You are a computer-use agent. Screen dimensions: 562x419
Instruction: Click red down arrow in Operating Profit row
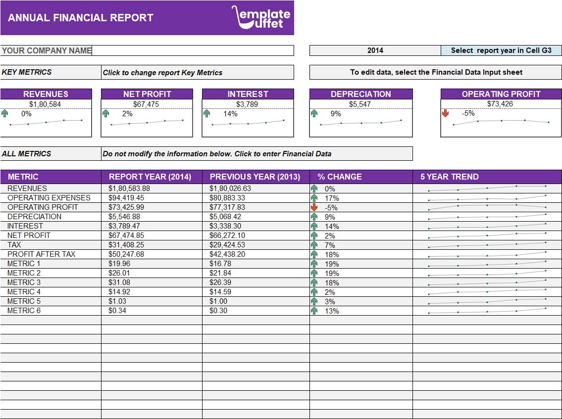pos(314,207)
